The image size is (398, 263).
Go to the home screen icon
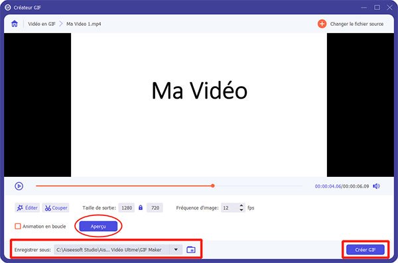(x=15, y=24)
